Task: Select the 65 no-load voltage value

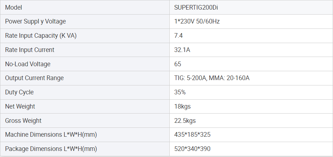Action: pyautogui.click(x=178, y=64)
